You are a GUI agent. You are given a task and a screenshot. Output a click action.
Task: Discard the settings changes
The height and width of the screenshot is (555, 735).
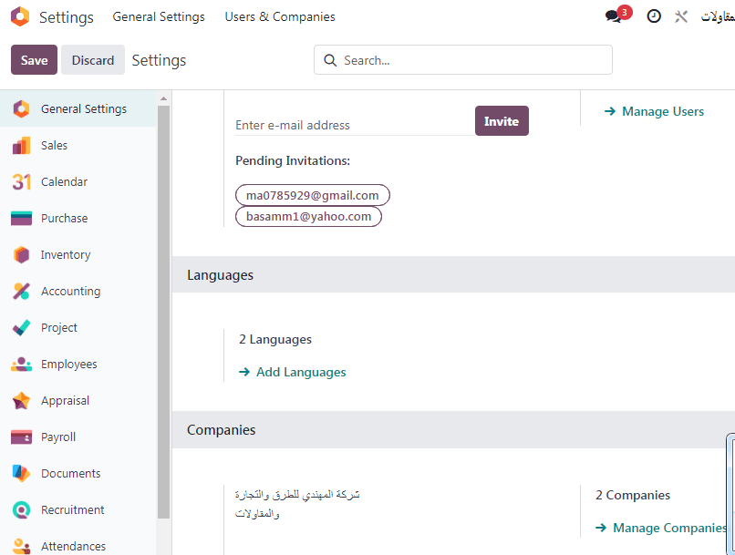(93, 60)
